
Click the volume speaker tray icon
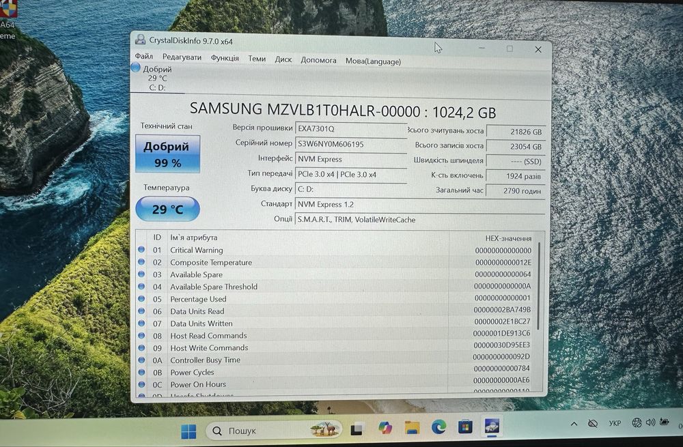[x=650, y=422]
